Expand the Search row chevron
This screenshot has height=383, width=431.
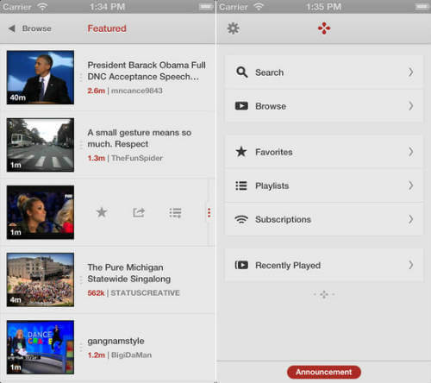pos(411,72)
